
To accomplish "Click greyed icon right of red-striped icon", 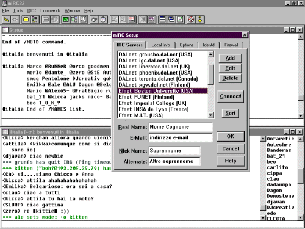I will click(x=143, y=20).
